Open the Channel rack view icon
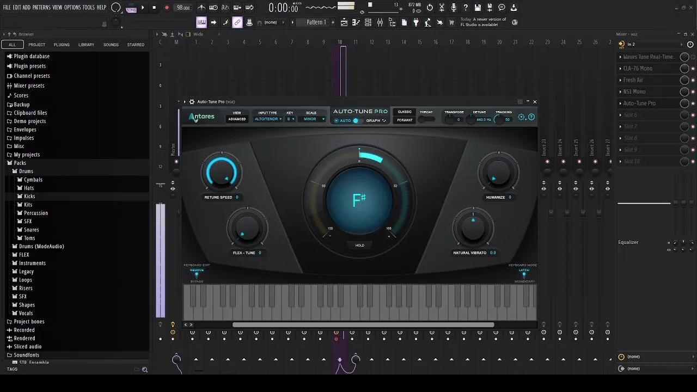This screenshot has height=392, width=697. (x=368, y=22)
